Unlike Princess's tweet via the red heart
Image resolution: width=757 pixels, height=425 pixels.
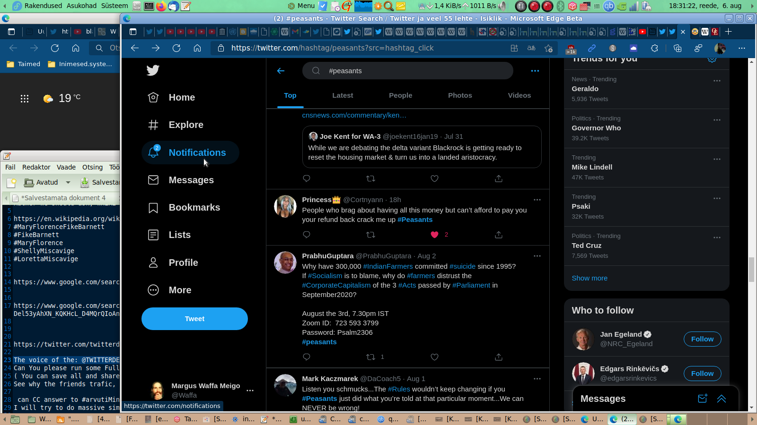click(x=435, y=235)
